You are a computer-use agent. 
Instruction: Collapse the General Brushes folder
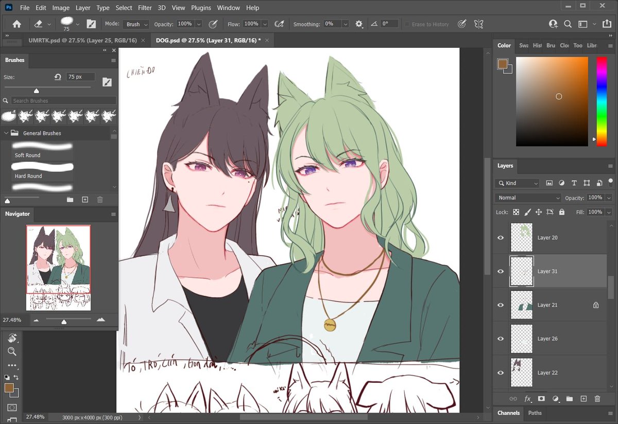[7, 133]
